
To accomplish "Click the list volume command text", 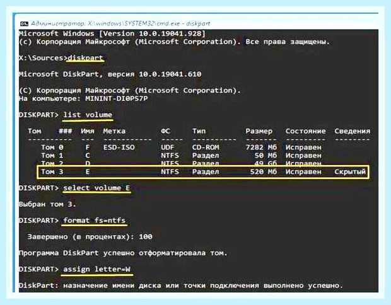I will point(88,115).
